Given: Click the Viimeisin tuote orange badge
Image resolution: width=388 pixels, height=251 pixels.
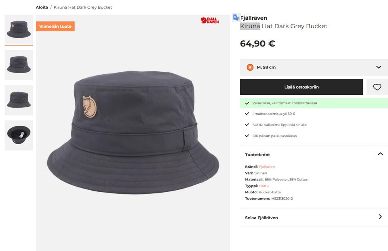Looking at the screenshot, I should [55, 26].
